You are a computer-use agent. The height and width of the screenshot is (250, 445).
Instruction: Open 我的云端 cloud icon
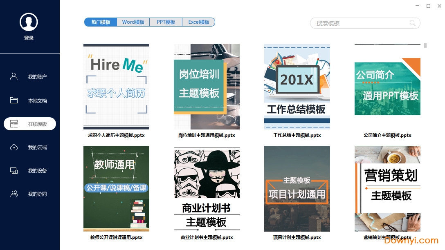[x=13, y=147]
